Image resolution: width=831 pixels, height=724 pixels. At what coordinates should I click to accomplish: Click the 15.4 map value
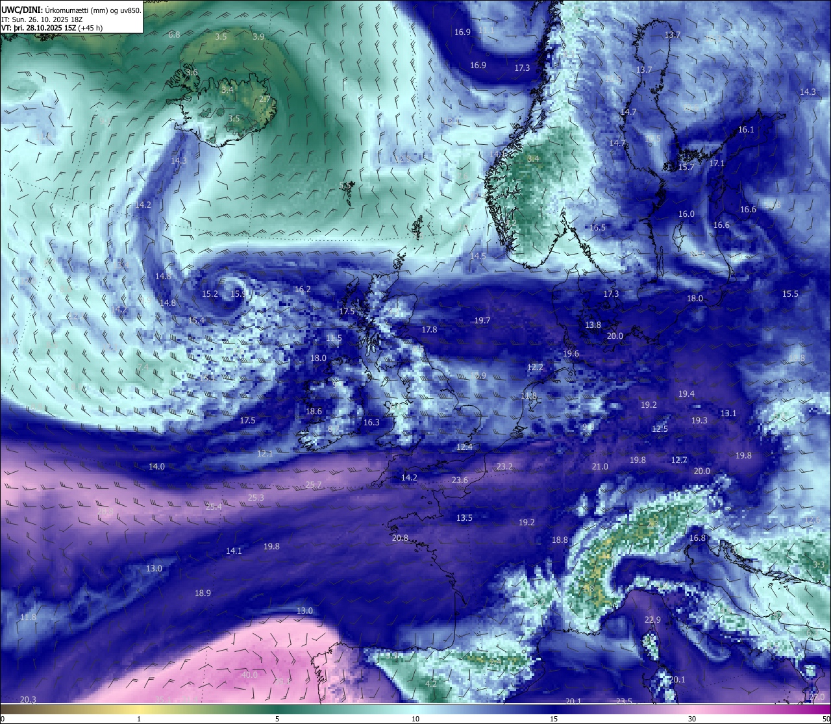[196, 321]
